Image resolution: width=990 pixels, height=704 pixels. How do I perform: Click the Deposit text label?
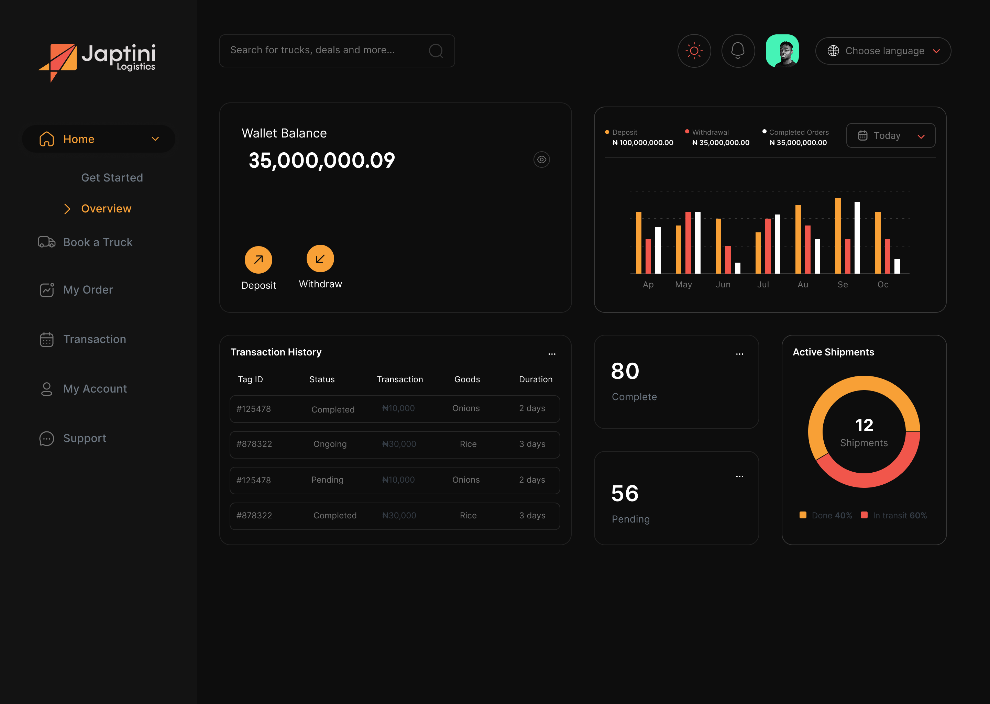click(258, 285)
